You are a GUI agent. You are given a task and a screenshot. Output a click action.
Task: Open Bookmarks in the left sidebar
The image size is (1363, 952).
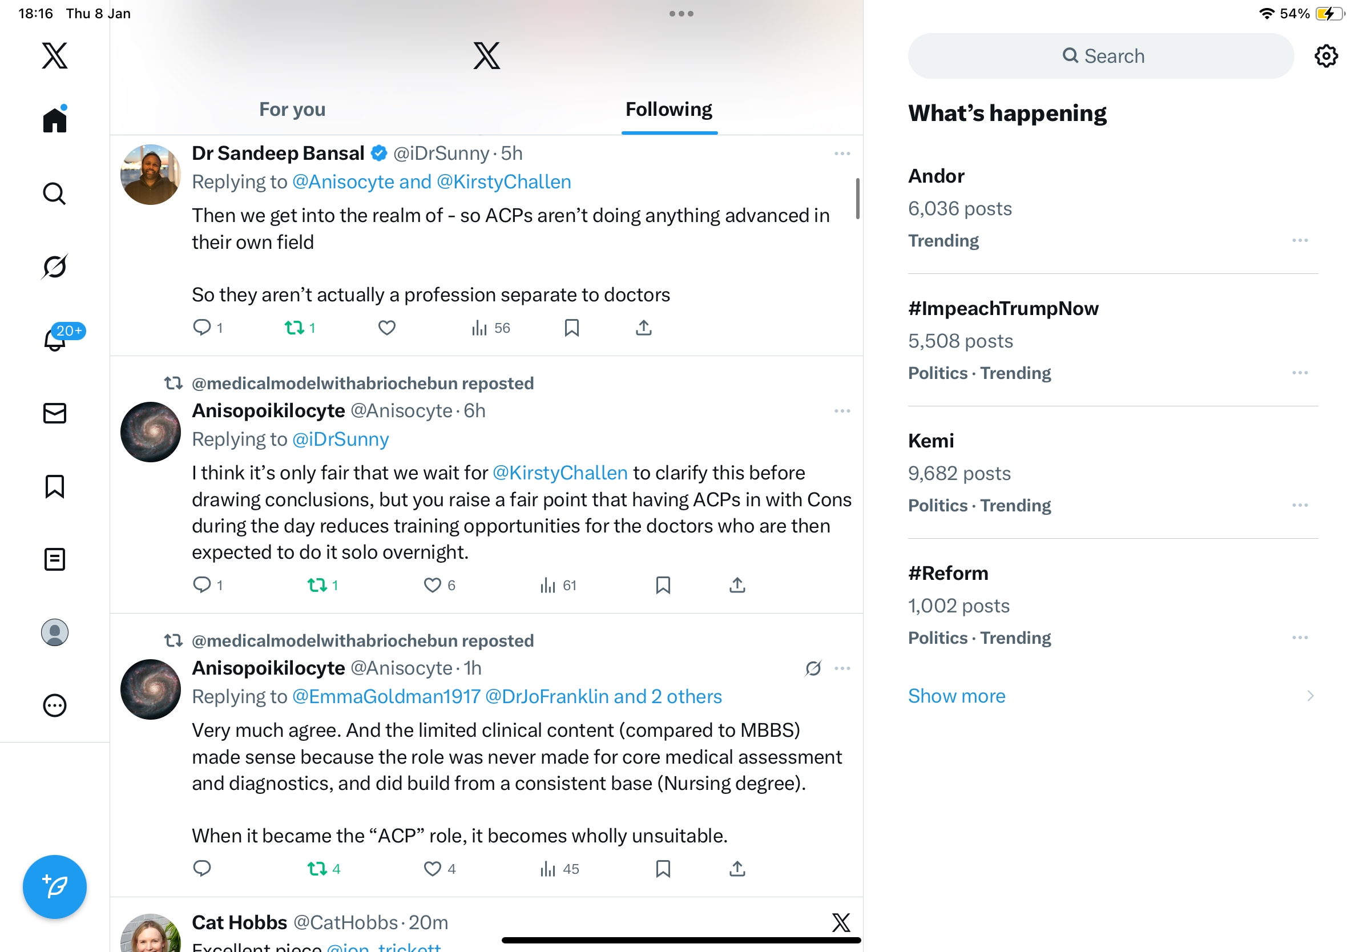55,486
